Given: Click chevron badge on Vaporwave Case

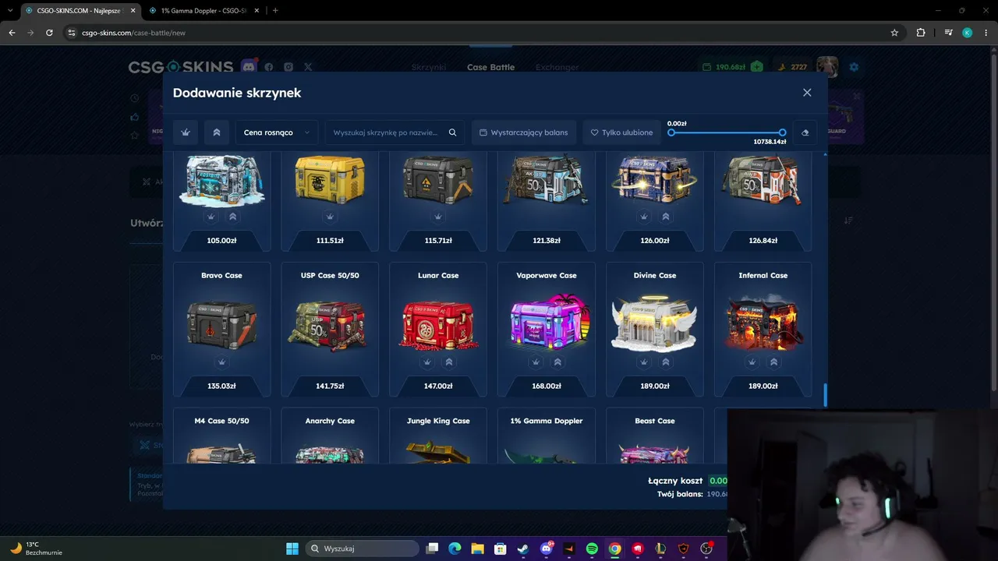Looking at the screenshot, I should 557,362.
